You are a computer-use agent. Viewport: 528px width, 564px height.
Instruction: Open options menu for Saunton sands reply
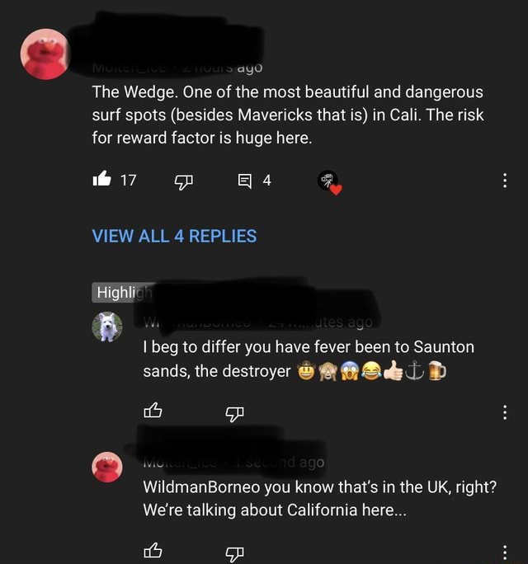click(505, 412)
